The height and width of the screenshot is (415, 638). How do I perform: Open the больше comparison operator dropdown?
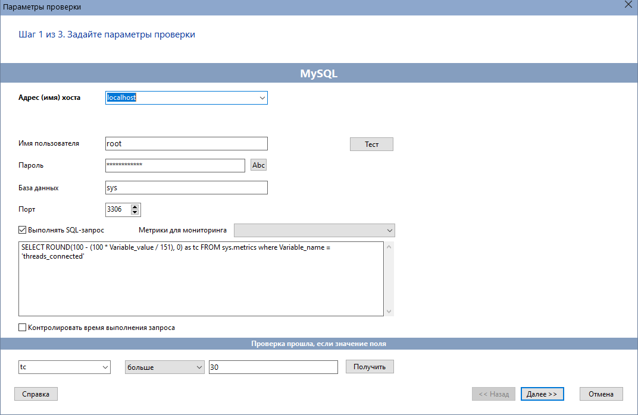[164, 367]
